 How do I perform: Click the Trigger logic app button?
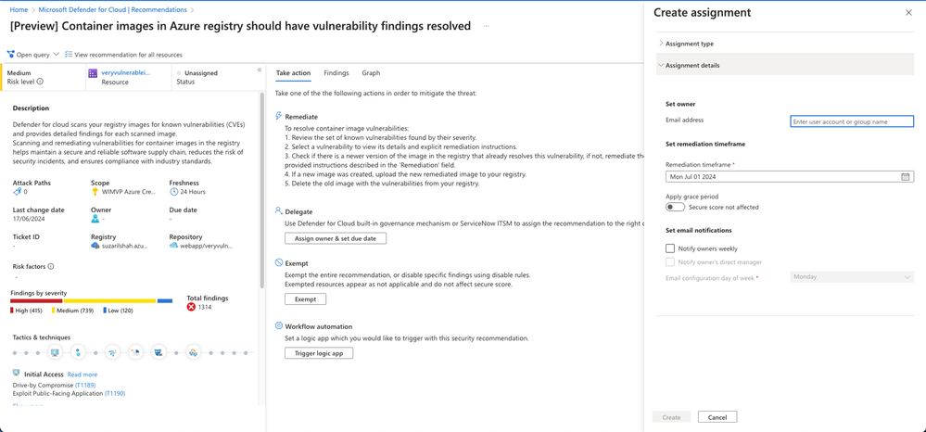point(319,353)
